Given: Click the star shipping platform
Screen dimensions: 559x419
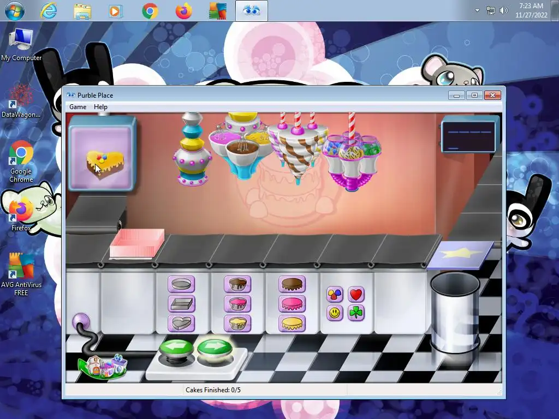Looking at the screenshot, I should [x=461, y=255].
